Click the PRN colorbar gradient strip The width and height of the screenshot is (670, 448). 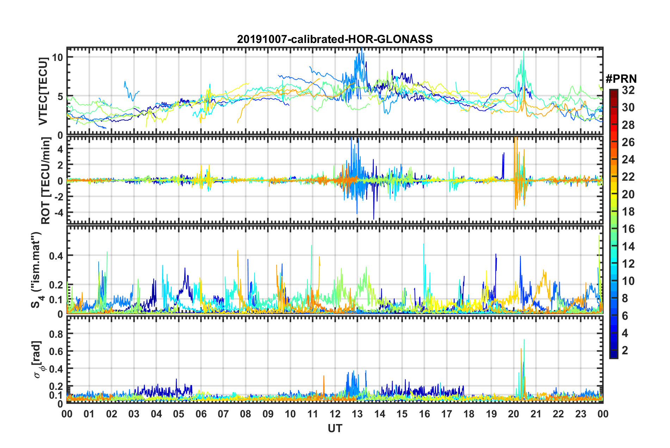click(613, 224)
